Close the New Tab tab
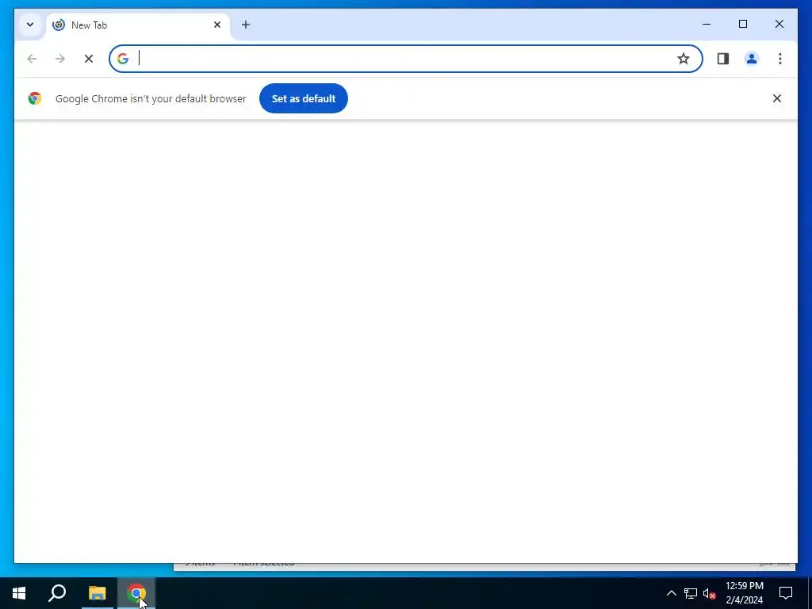 (x=217, y=25)
